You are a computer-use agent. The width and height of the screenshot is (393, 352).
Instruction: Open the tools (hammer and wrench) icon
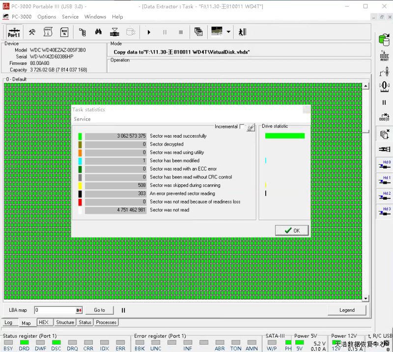(32, 32)
